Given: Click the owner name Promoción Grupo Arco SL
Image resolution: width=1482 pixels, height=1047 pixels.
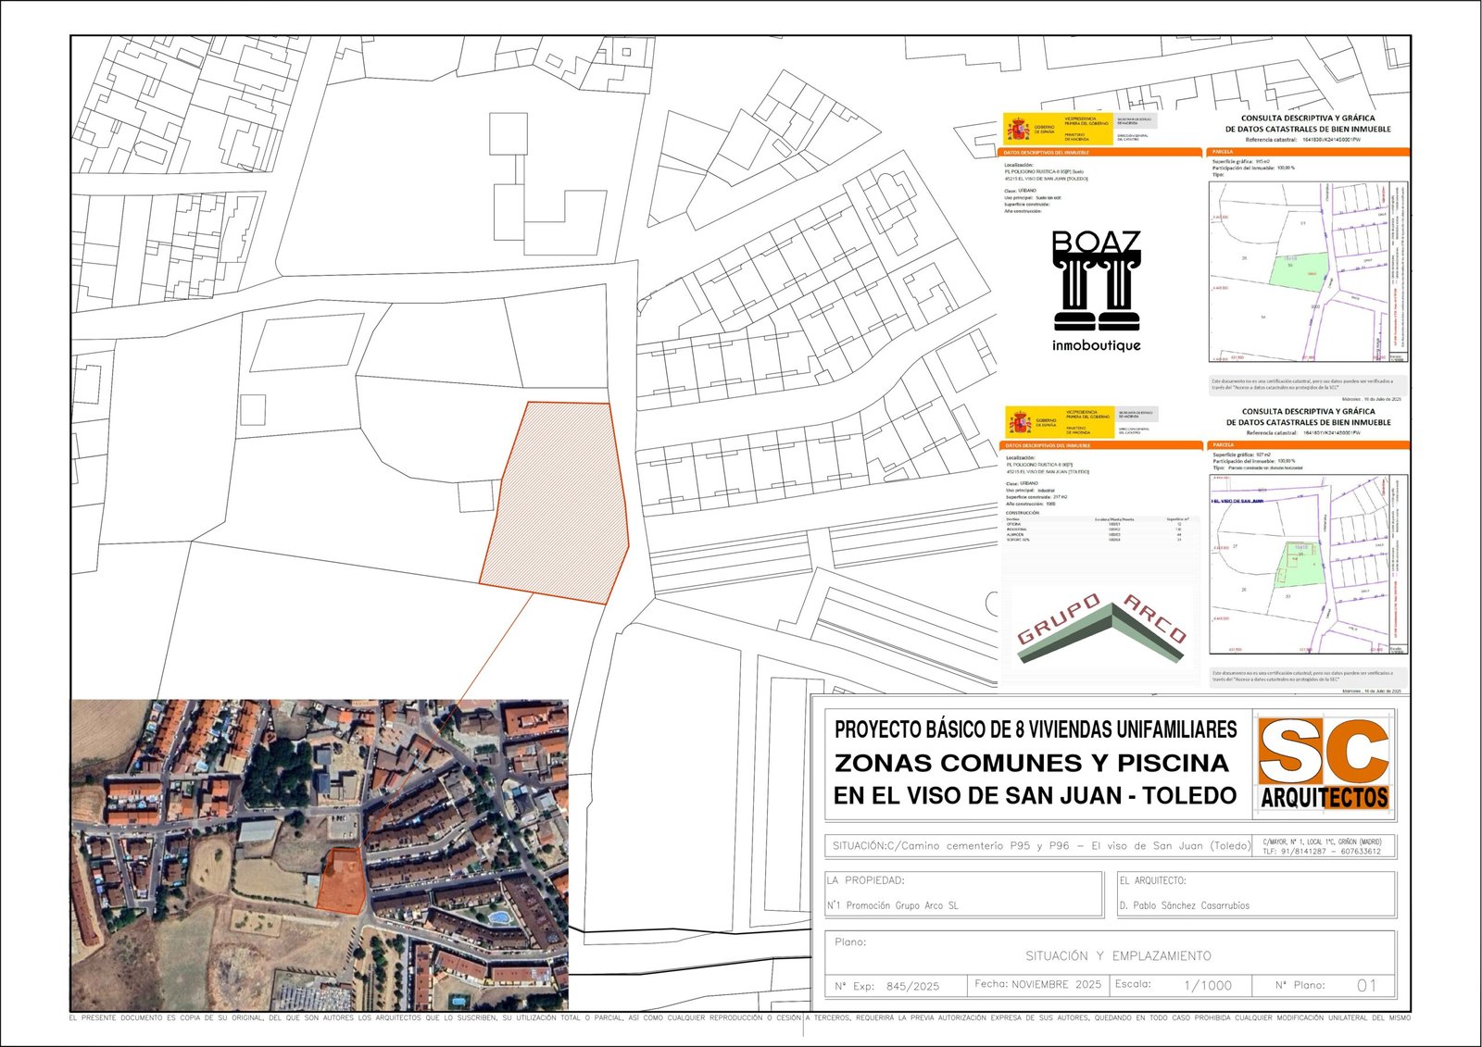Looking at the screenshot, I should tap(893, 905).
